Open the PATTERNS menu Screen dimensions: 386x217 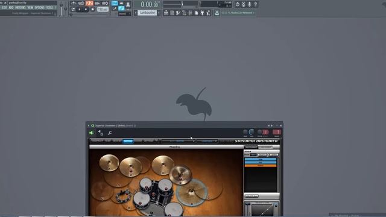21,8
